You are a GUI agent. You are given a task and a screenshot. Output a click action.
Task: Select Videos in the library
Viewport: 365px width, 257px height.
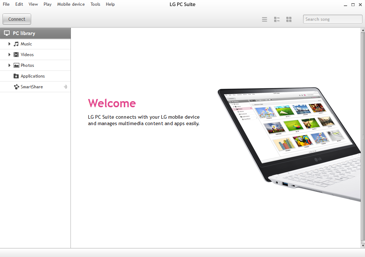pyautogui.click(x=35, y=55)
